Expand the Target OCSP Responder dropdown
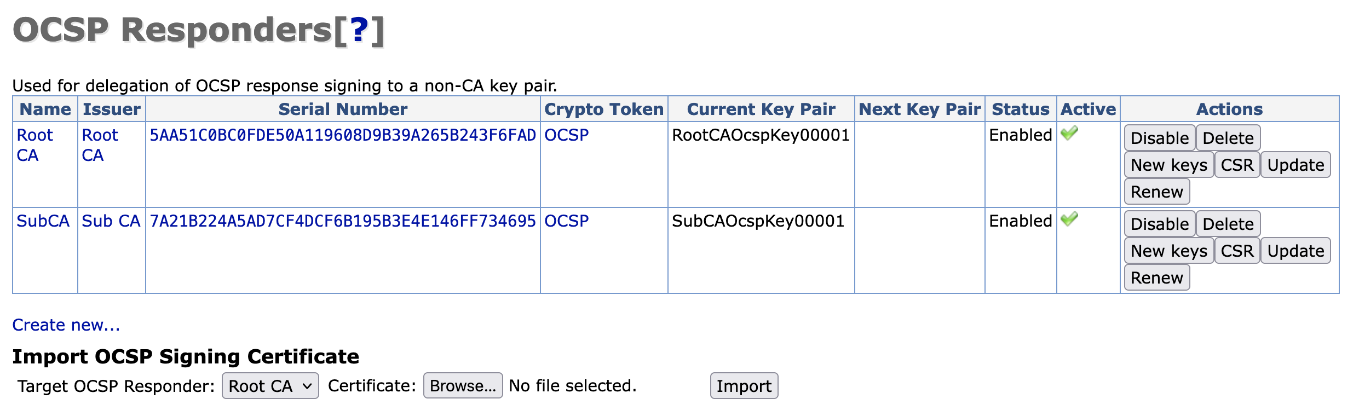The height and width of the screenshot is (416, 1359). pyautogui.click(x=270, y=386)
